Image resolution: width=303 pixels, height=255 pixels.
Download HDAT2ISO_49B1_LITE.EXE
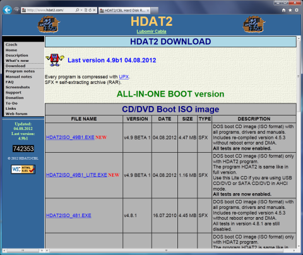pos(76,175)
